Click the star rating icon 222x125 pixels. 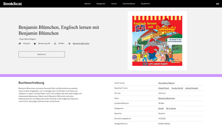35,44
